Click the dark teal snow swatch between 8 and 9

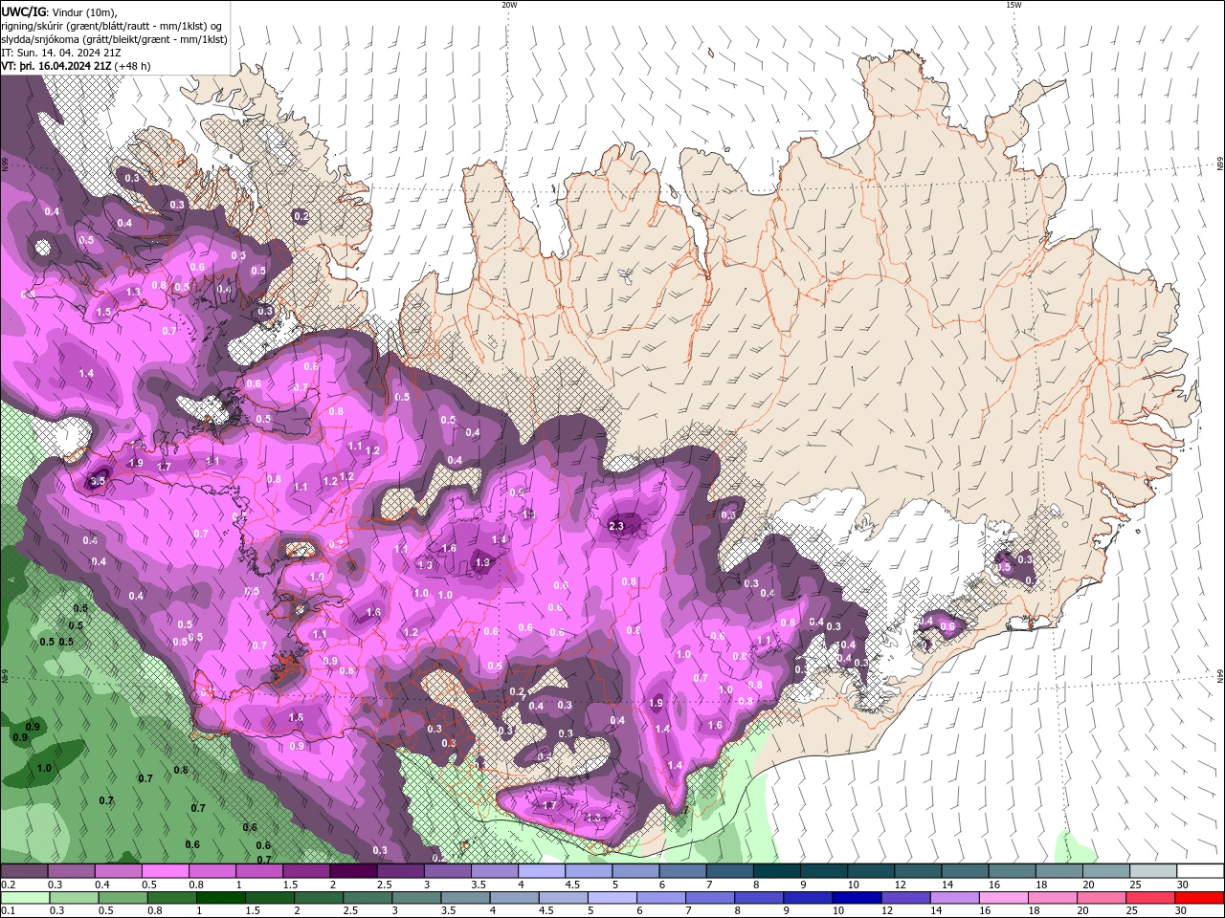776,871
